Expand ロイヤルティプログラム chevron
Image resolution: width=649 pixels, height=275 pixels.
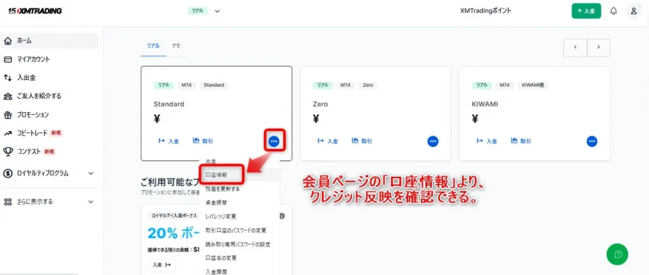pos(91,173)
